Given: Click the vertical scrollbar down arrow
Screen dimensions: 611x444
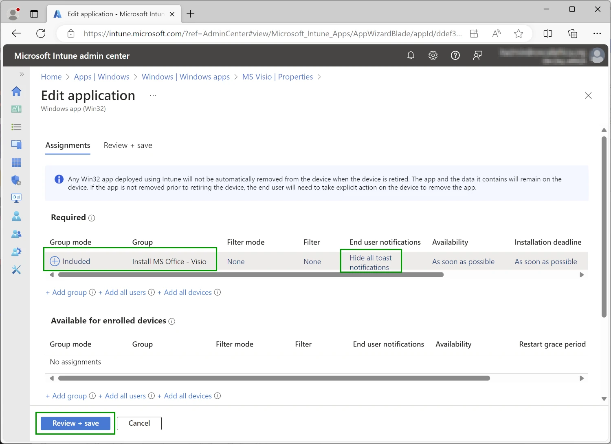Looking at the screenshot, I should click(x=604, y=399).
